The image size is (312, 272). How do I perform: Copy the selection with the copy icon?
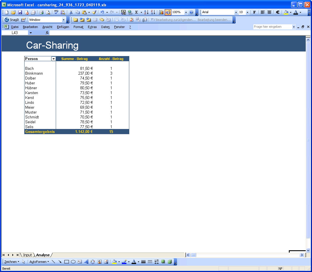(77, 12)
